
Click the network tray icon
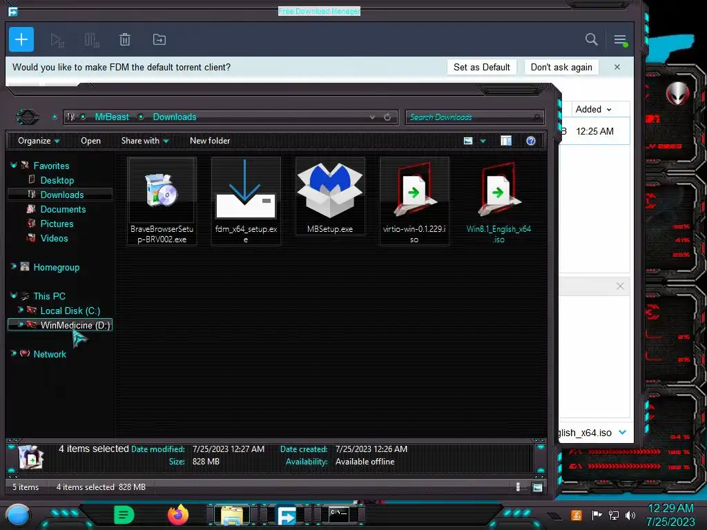(x=614, y=515)
